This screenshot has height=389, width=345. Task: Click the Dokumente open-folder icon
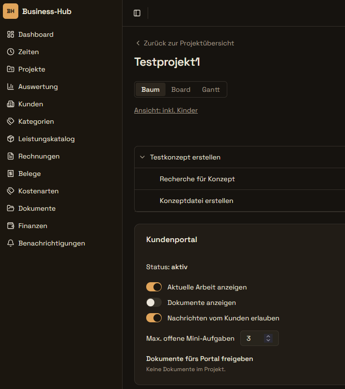pyautogui.click(x=11, y=208)
